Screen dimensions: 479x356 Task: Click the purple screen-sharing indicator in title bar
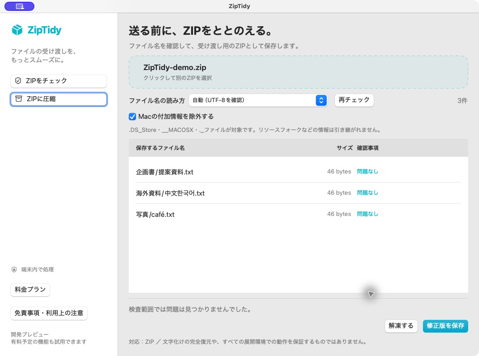click(19, 6)
